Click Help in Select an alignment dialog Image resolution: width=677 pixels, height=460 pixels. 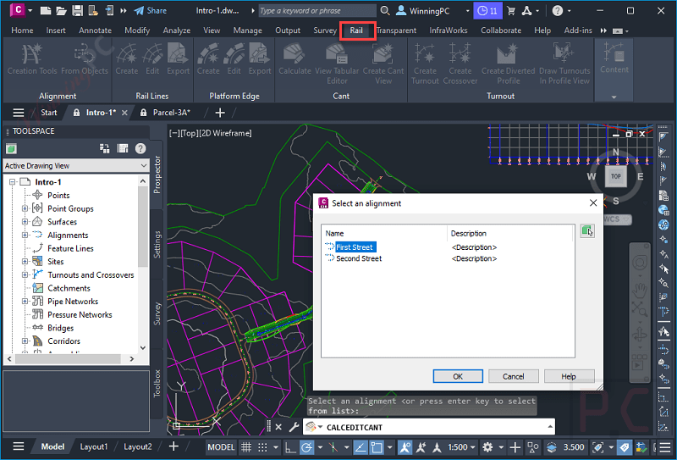569,376
